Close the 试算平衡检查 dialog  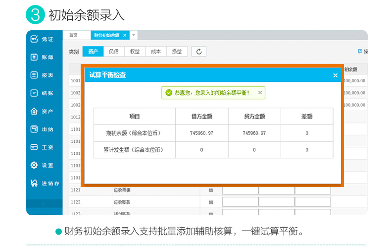[335, 75]
